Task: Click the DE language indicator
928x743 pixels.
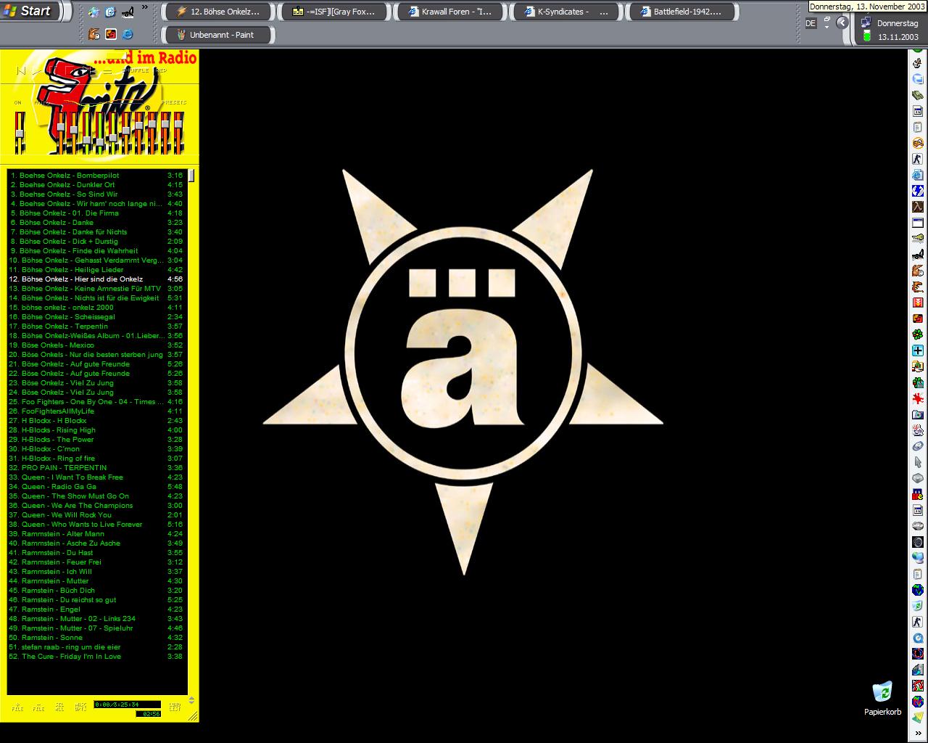Action: pyautogui.click(x=811, y=23)
